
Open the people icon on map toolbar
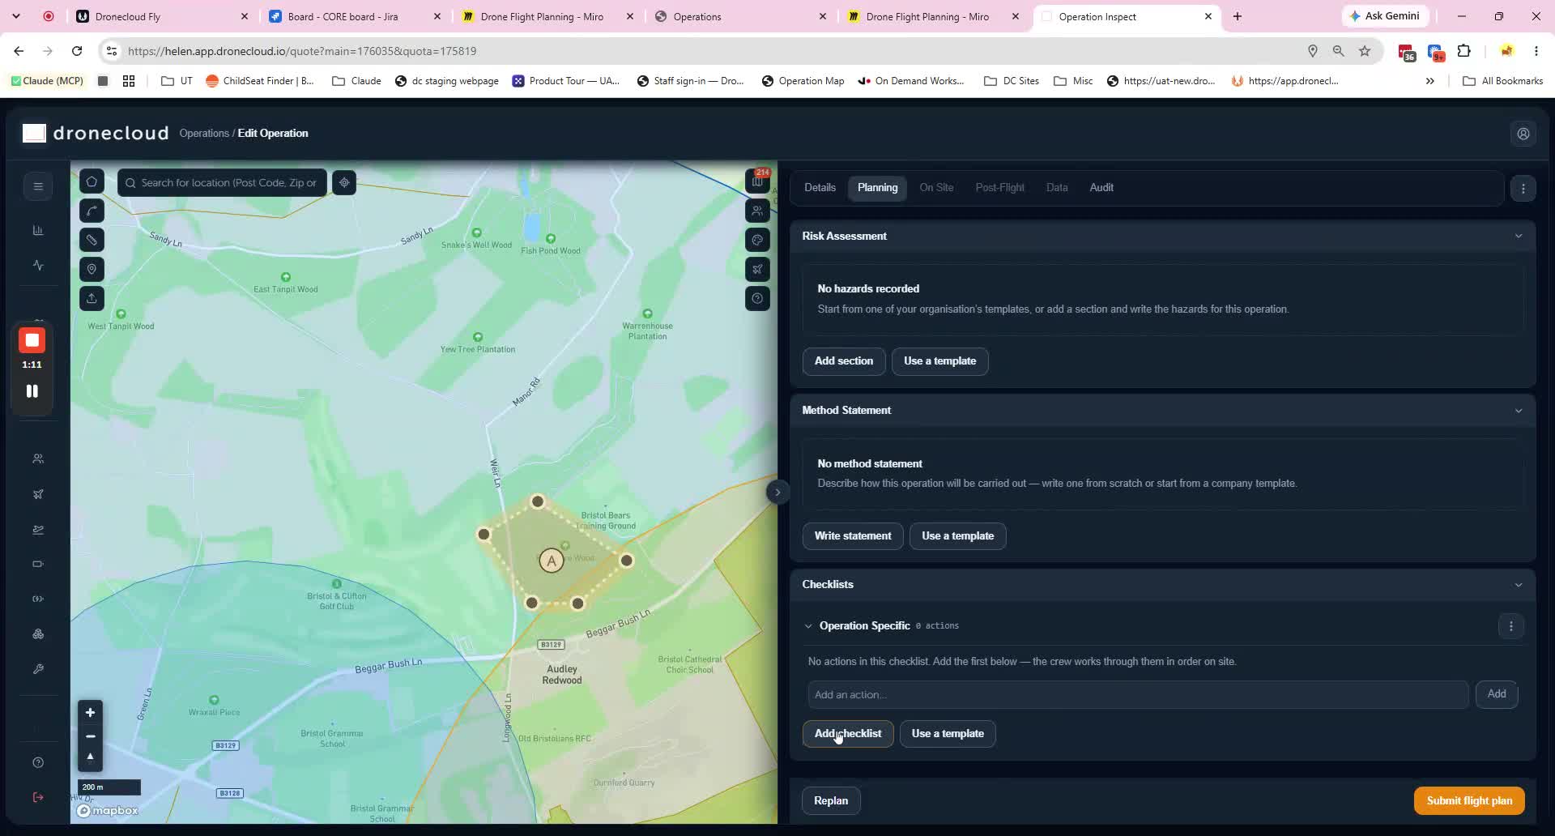(x=757, y=211)
